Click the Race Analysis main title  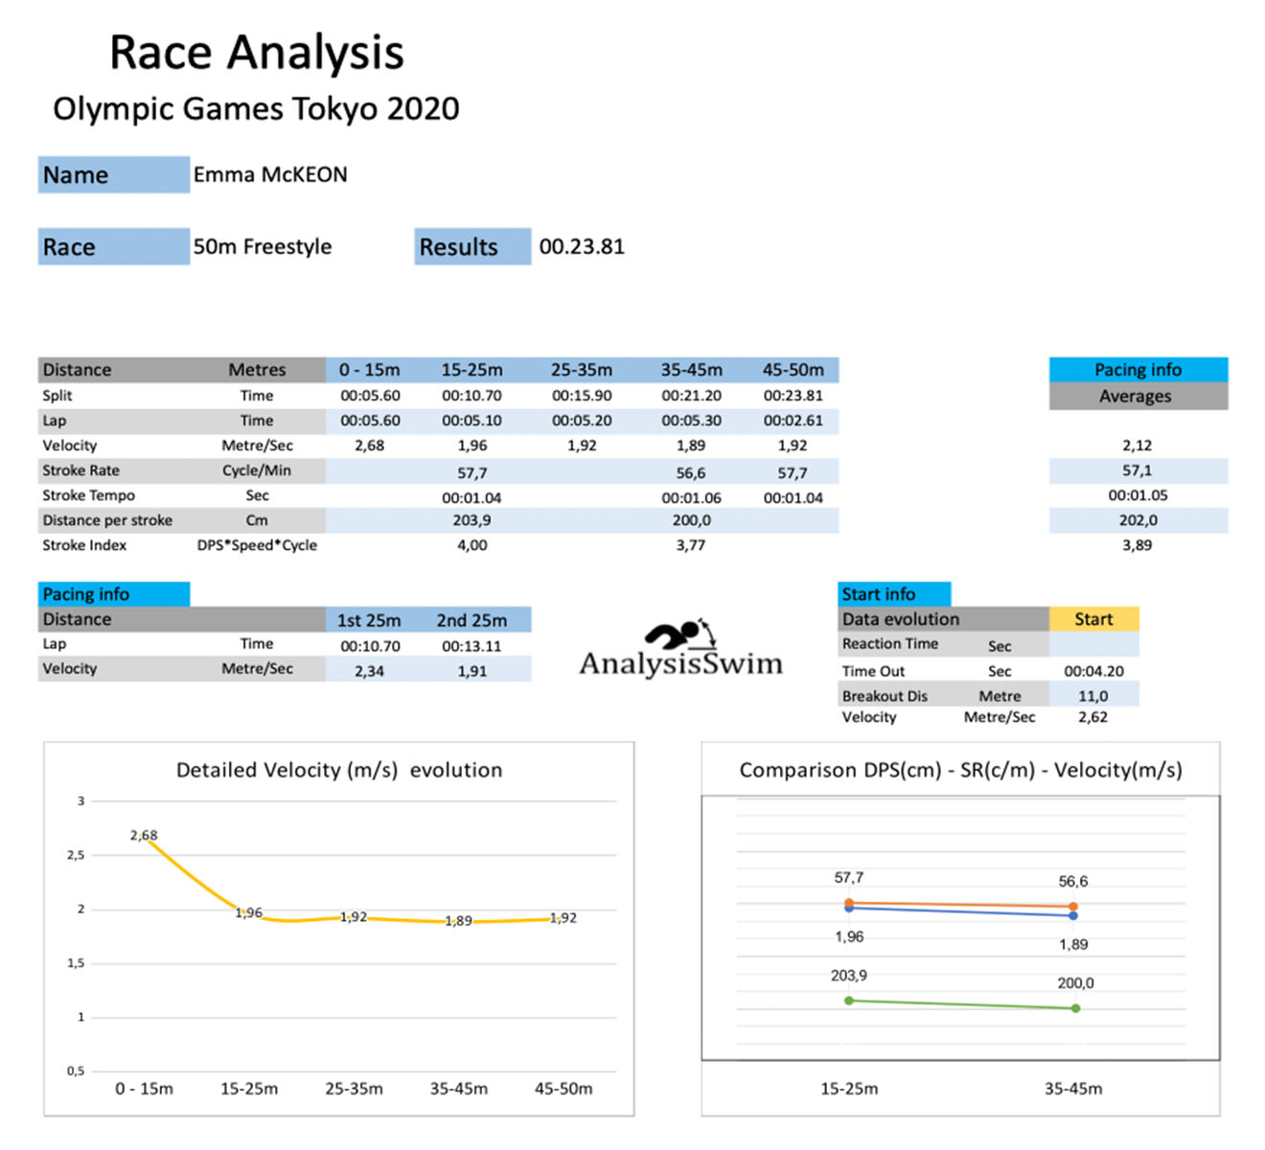point(257,53)
